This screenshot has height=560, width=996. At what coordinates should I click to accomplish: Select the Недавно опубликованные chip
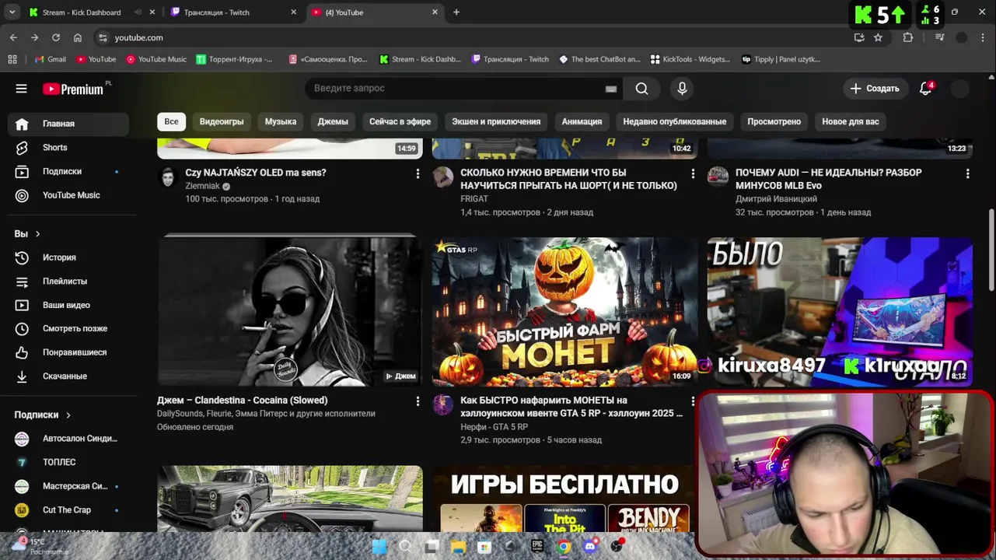(675, 121)
